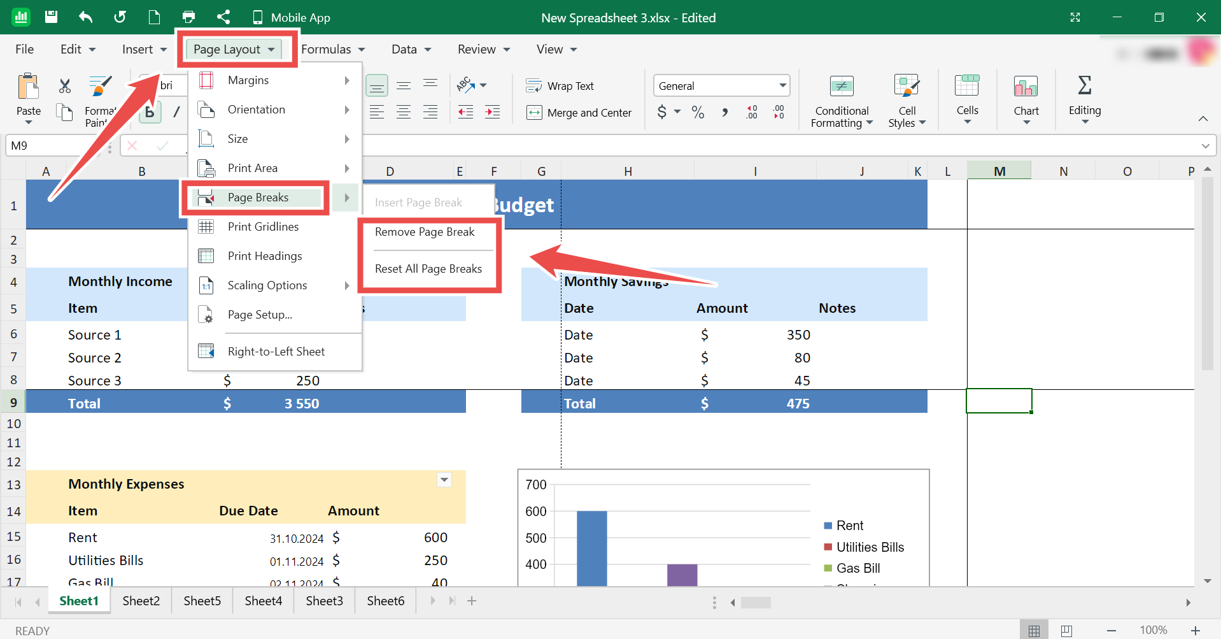Click Wrap Text button
This screenshot has width=1221, height=639.
pos(560,86)
